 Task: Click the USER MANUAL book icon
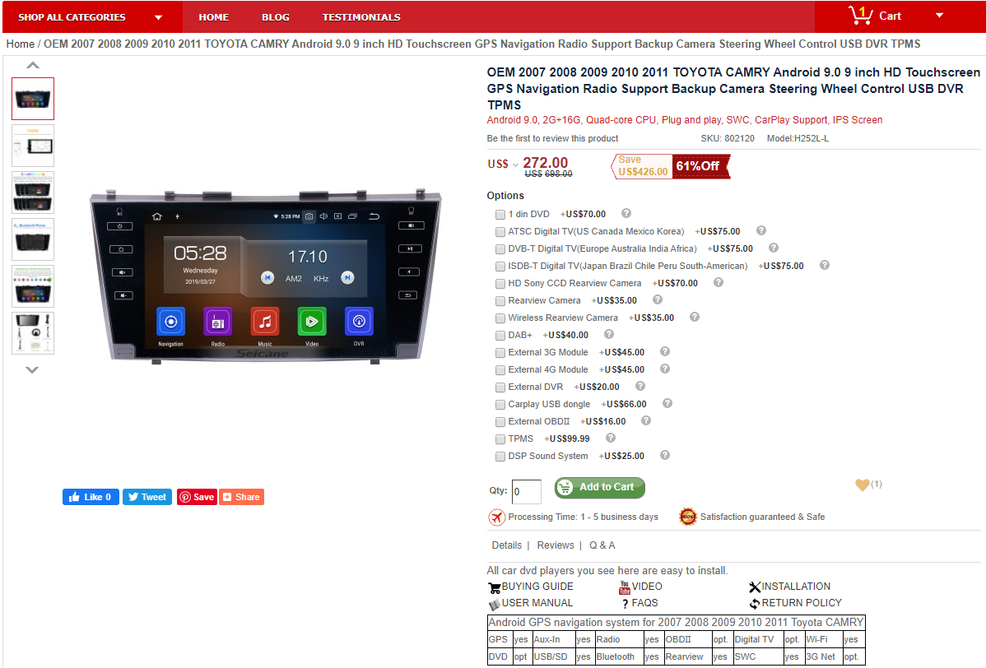click(x=495, y=604)
